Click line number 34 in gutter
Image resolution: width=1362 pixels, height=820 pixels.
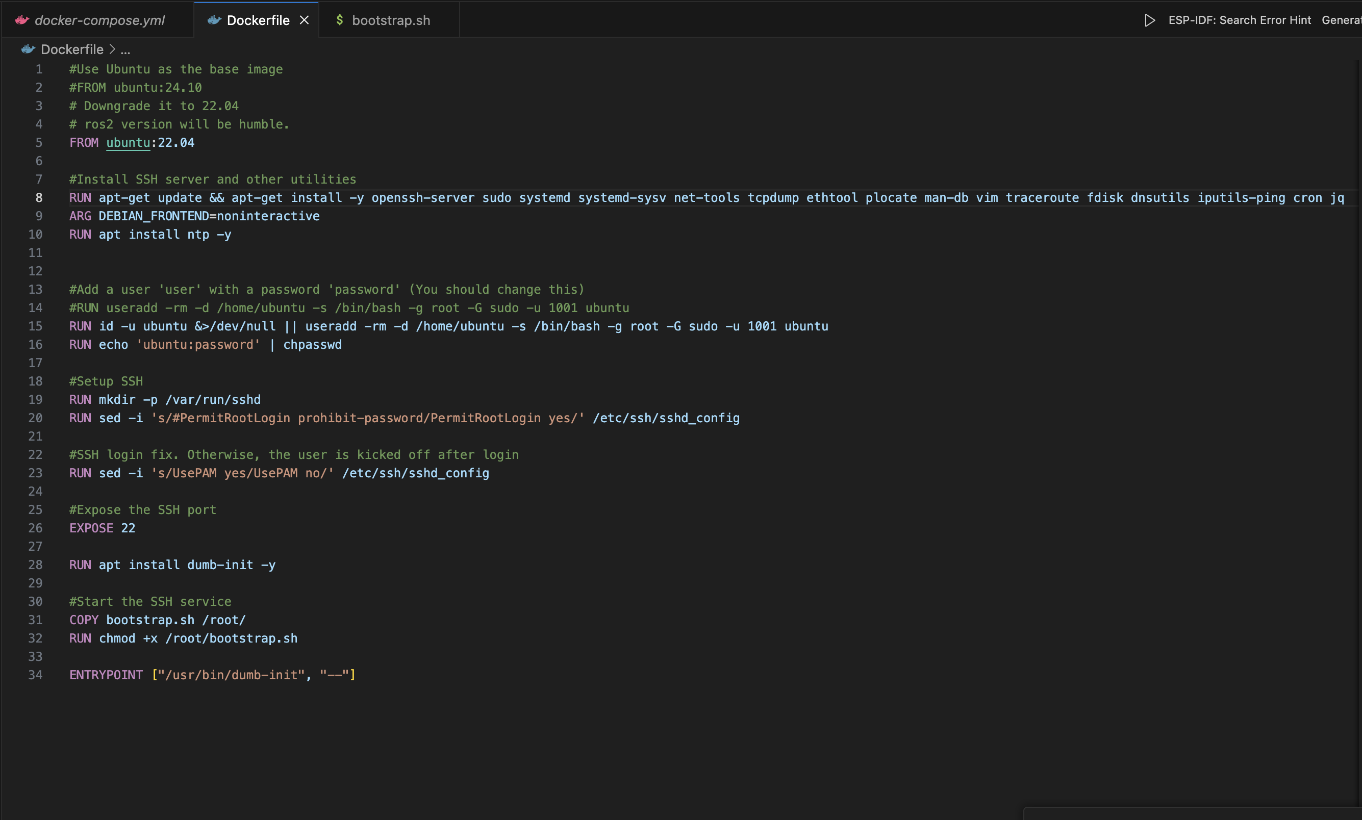pyautogui.click(x=35, y=675)
